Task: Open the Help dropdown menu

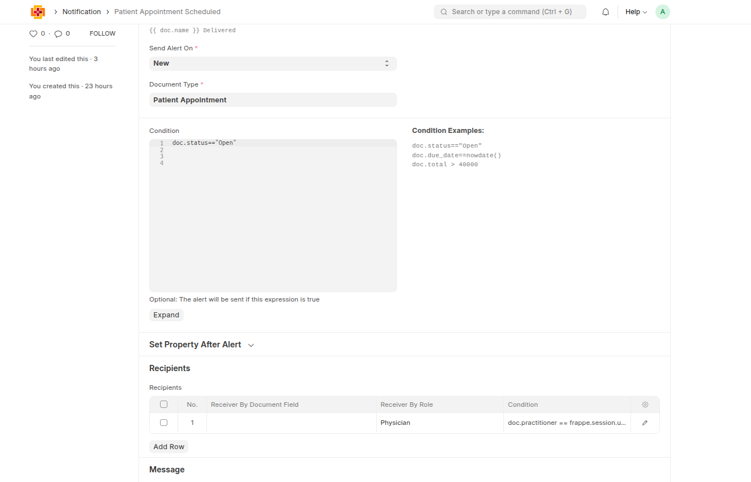Action: tap(636, 12)
